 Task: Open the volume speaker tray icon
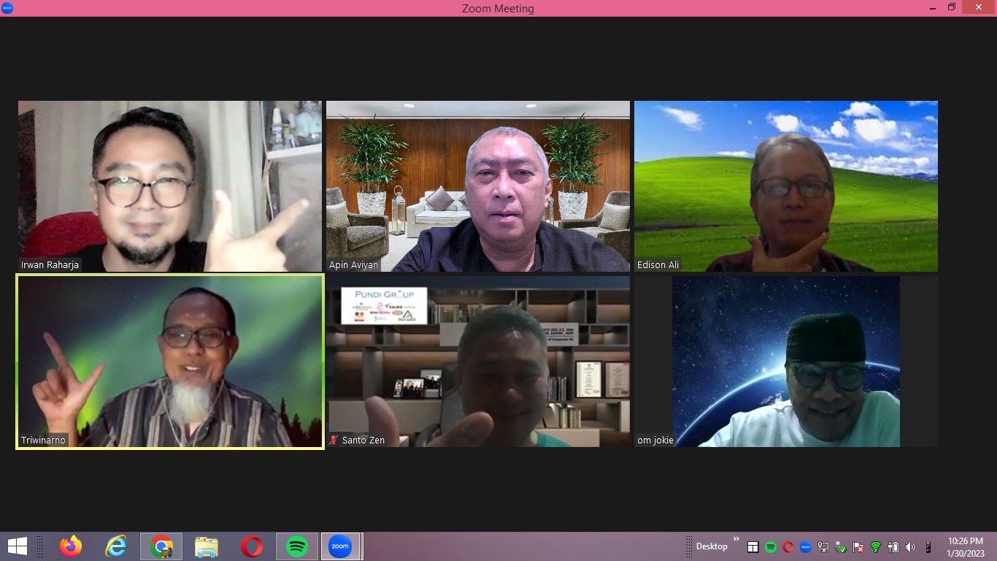pyautogui.click(x=910, y=547)
